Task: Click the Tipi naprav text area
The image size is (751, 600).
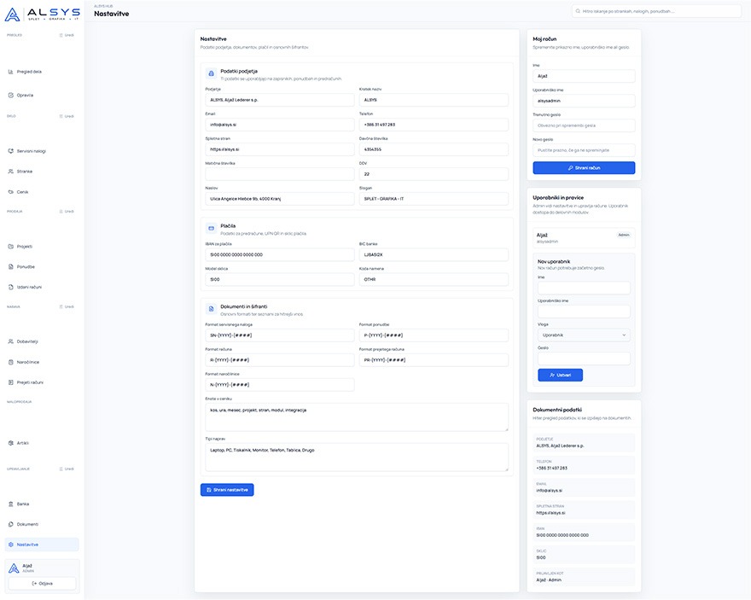Action: click(x=357, y=457)
